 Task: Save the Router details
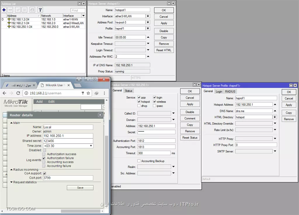click(x=80, y=188)
